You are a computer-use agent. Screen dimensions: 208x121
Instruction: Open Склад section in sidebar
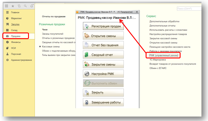pyautogui.click(x=14, y=30)
